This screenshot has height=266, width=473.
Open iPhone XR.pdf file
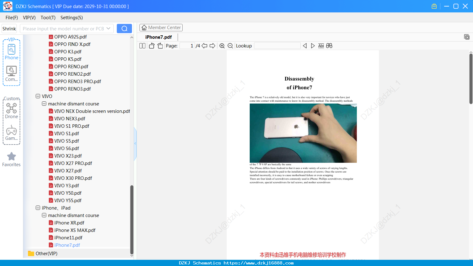tap(66, 223)
